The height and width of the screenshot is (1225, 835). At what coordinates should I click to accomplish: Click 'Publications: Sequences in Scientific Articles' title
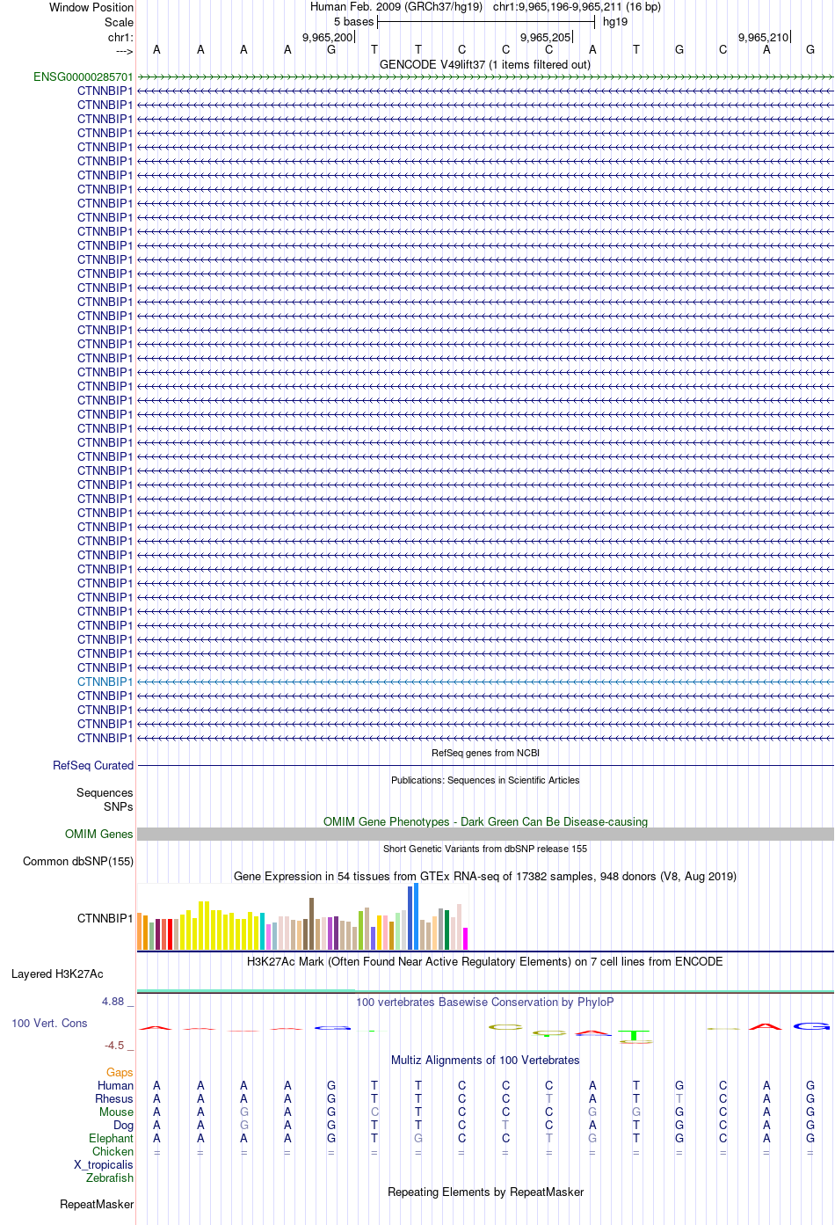click(485, 781)
